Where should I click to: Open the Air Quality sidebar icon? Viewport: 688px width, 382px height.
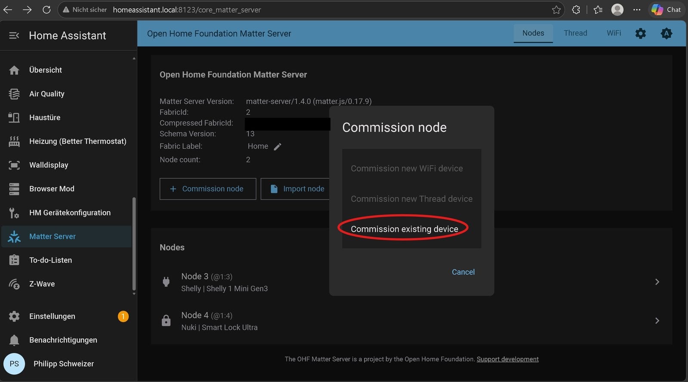coord(14,94)
